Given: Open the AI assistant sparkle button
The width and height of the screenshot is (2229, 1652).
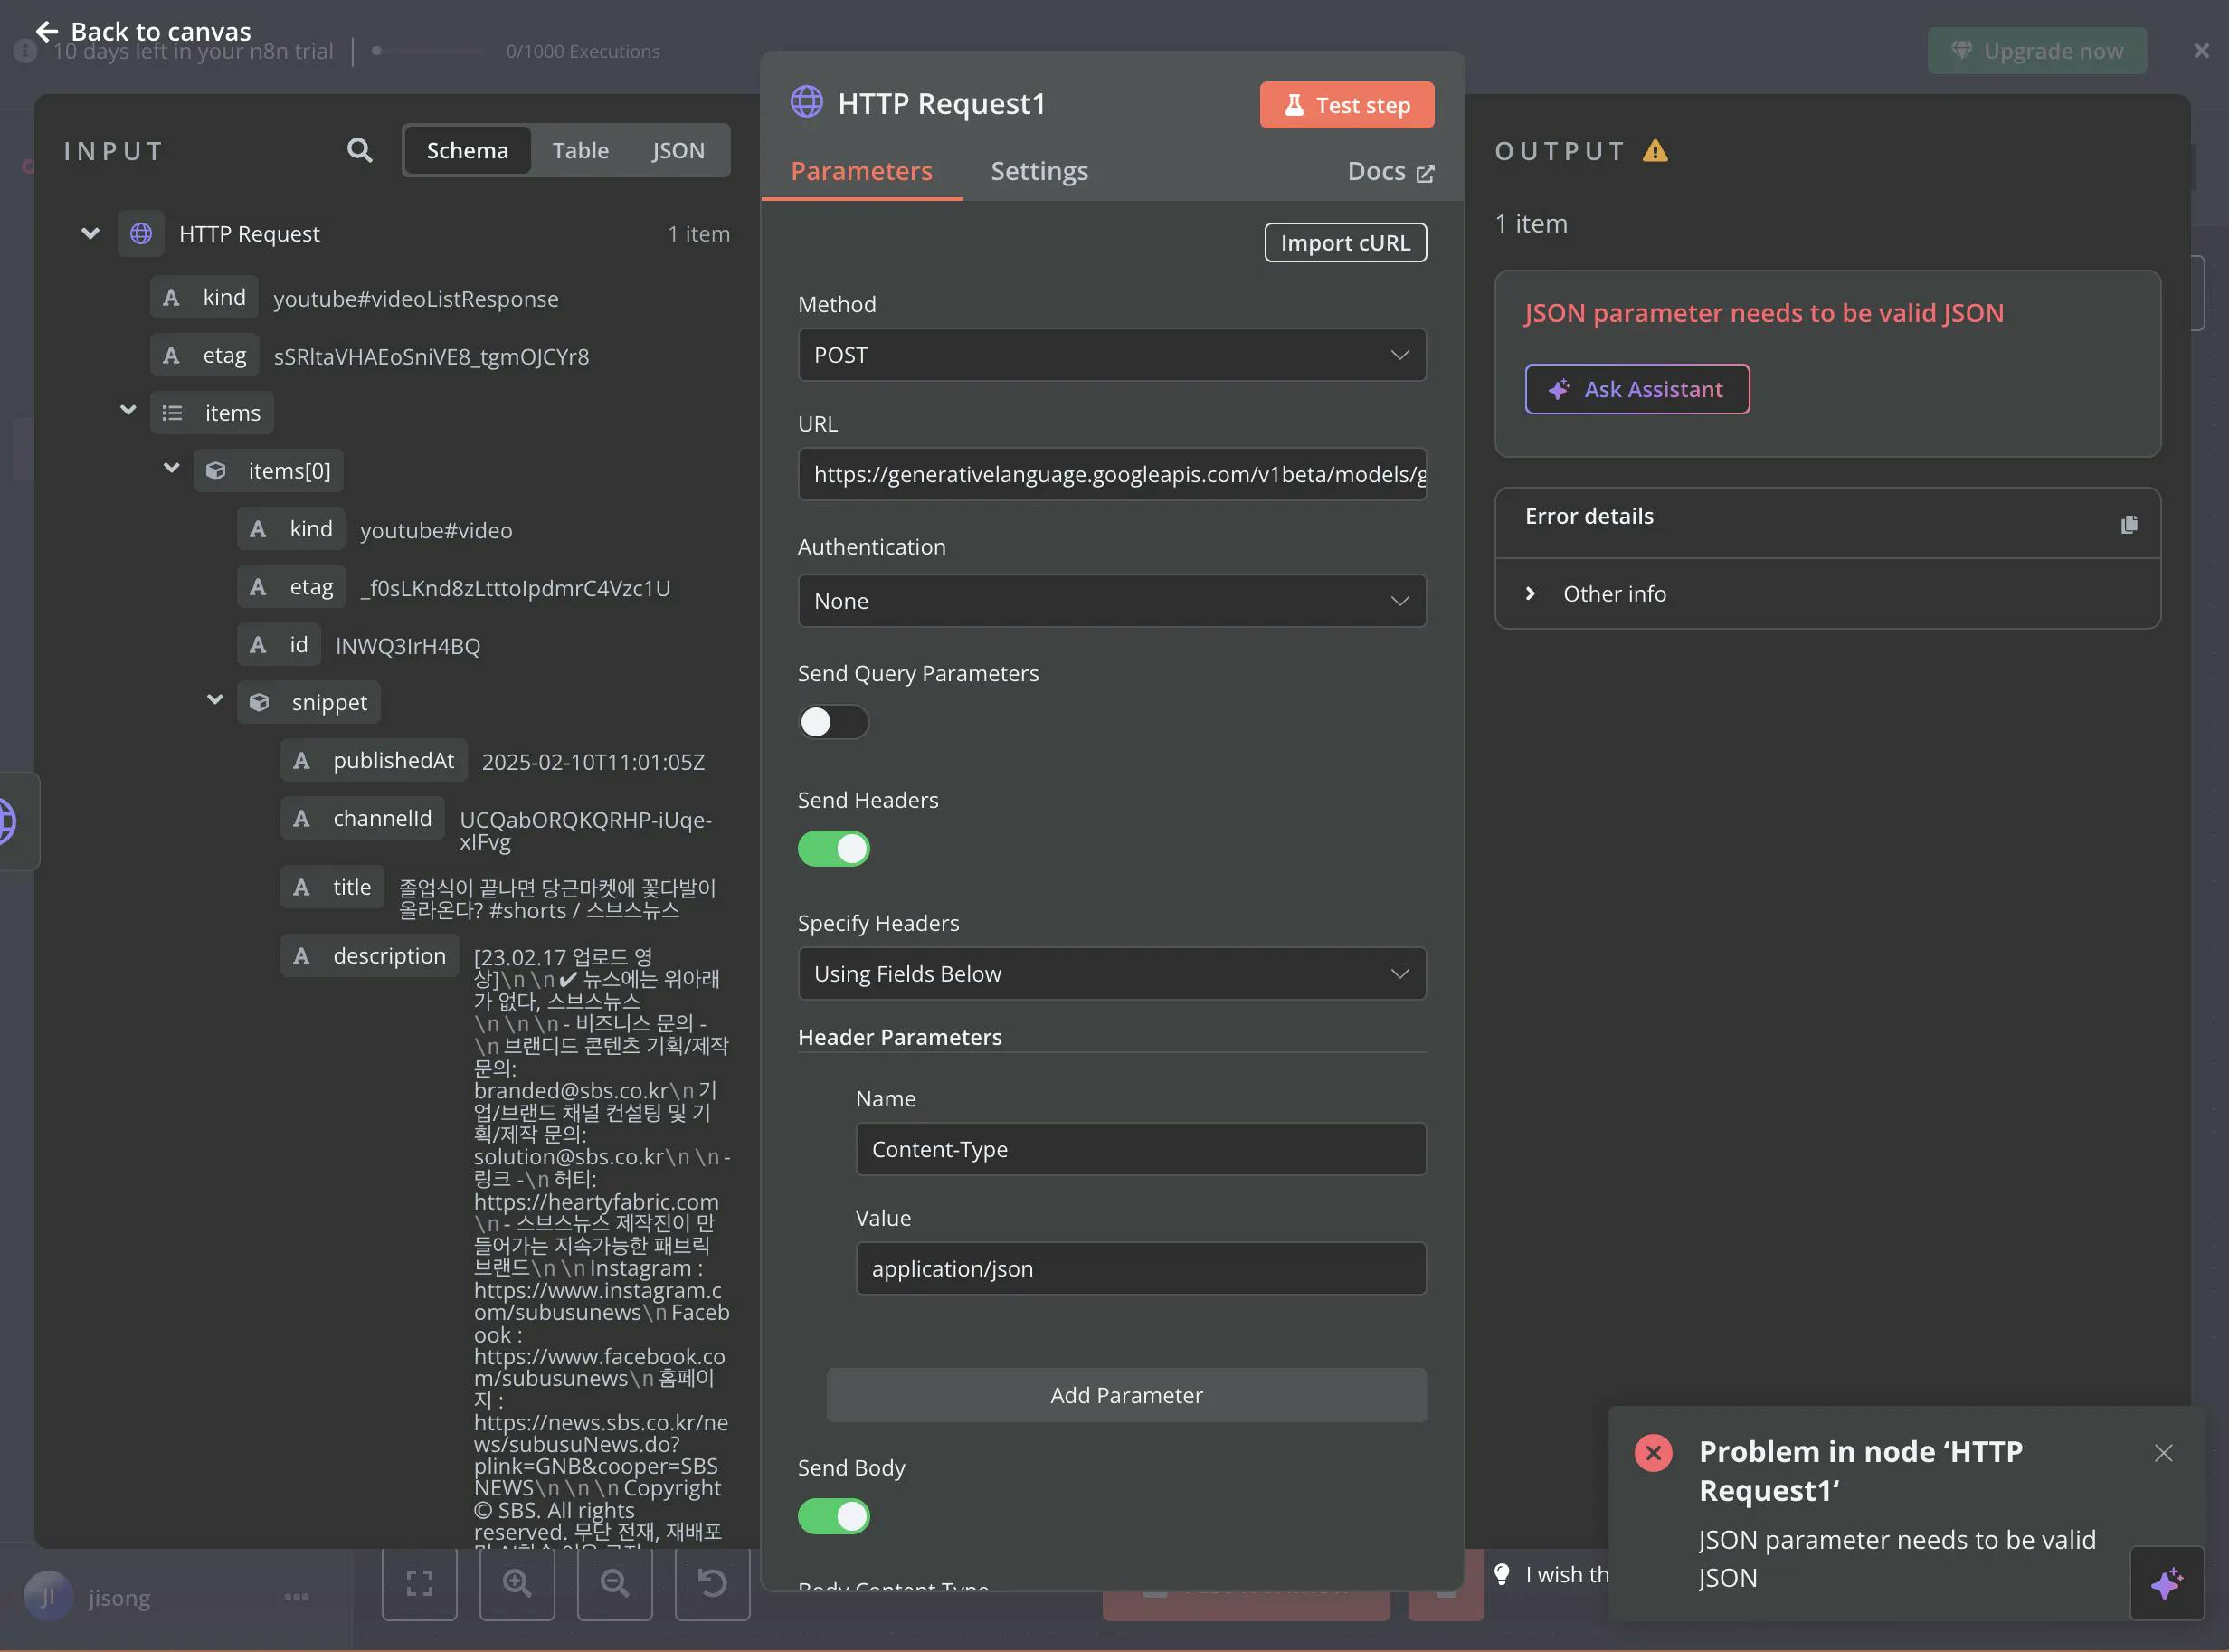Looking at the screenshot, I should [2166, 1583].
